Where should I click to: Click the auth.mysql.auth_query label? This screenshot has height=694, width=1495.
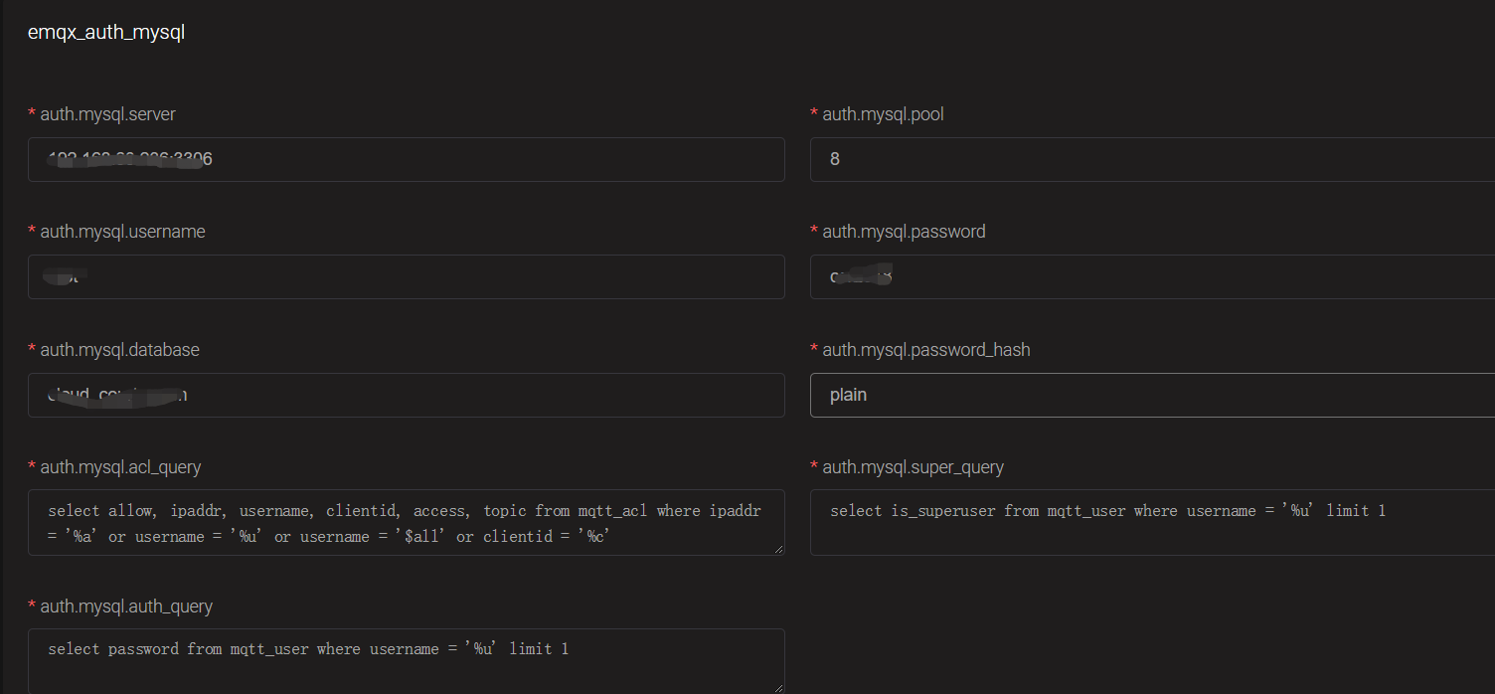126,607
